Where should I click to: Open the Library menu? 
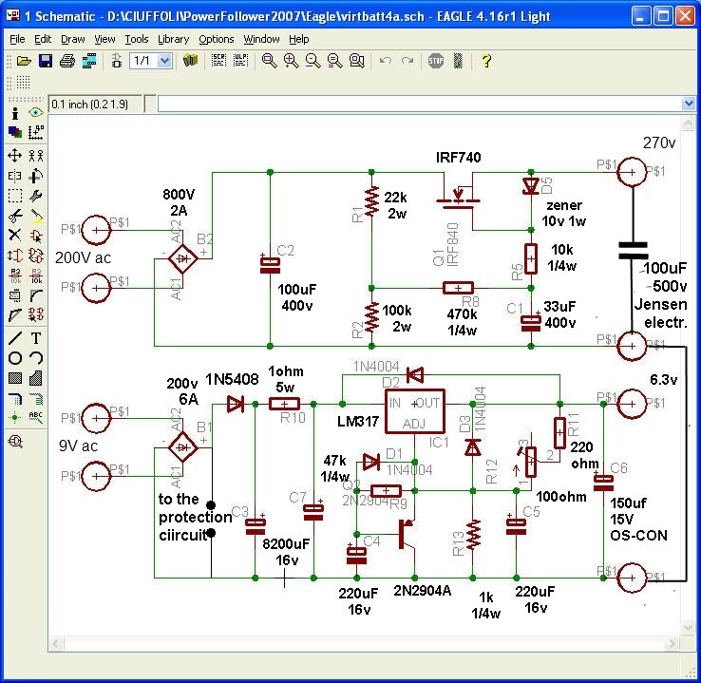[x=173, y=39]
